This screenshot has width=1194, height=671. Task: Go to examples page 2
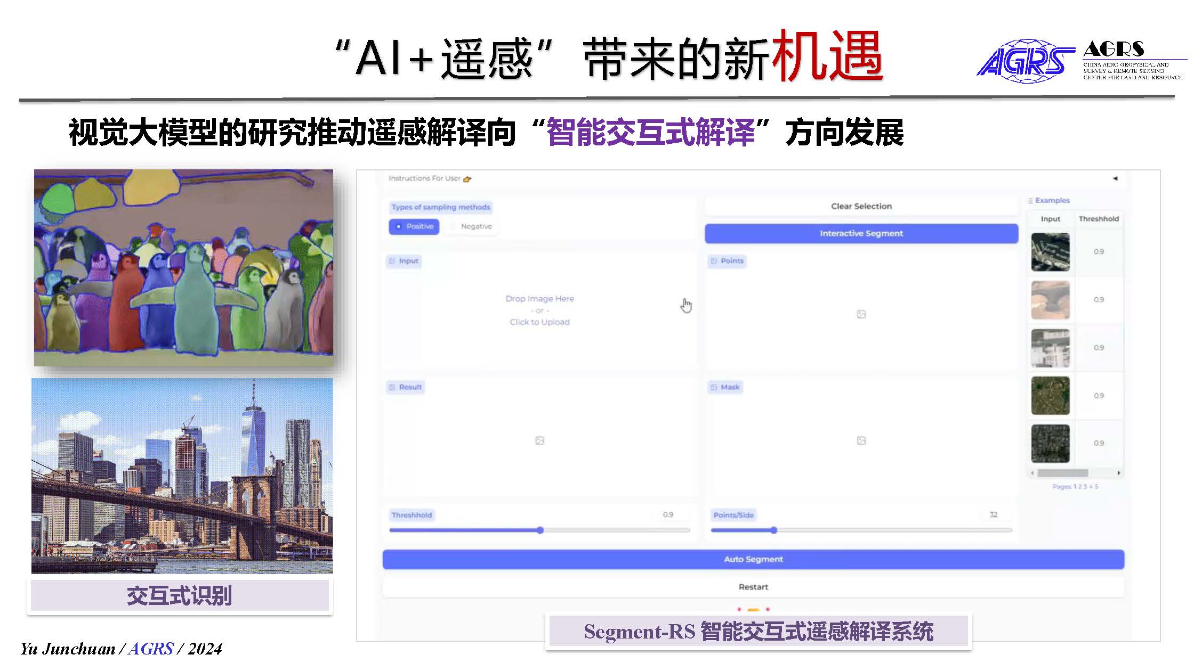[1080, 486]
